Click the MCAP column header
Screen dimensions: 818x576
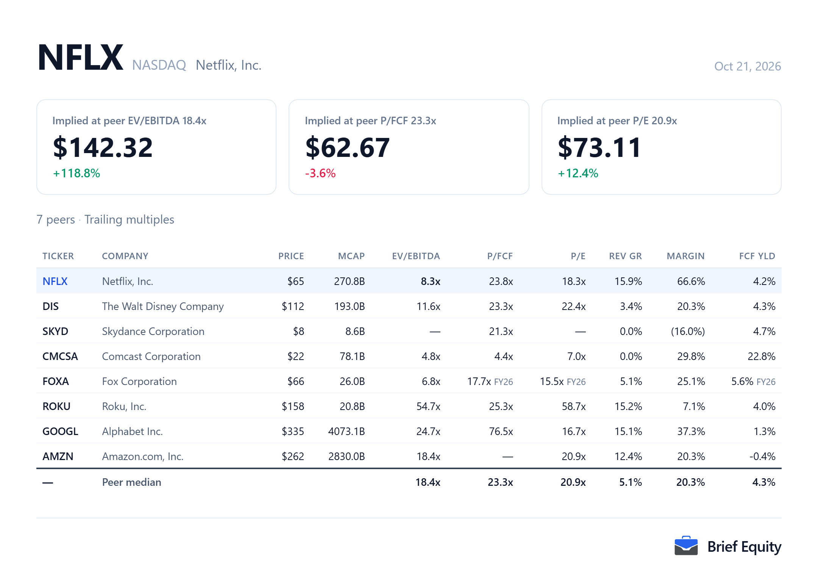pyautogui.click(x=351, y=256)
